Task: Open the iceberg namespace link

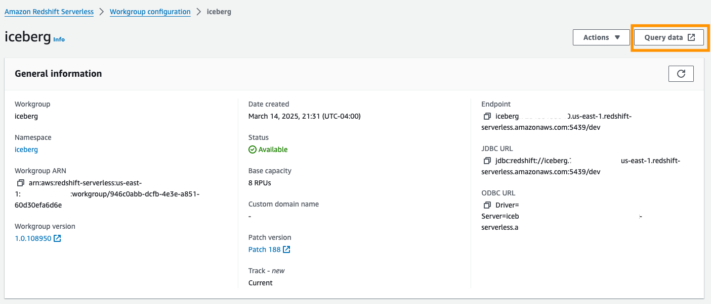Action: [26, 149]
